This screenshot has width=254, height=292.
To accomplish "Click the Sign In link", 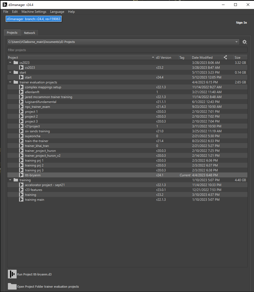I will click(241, 23).
